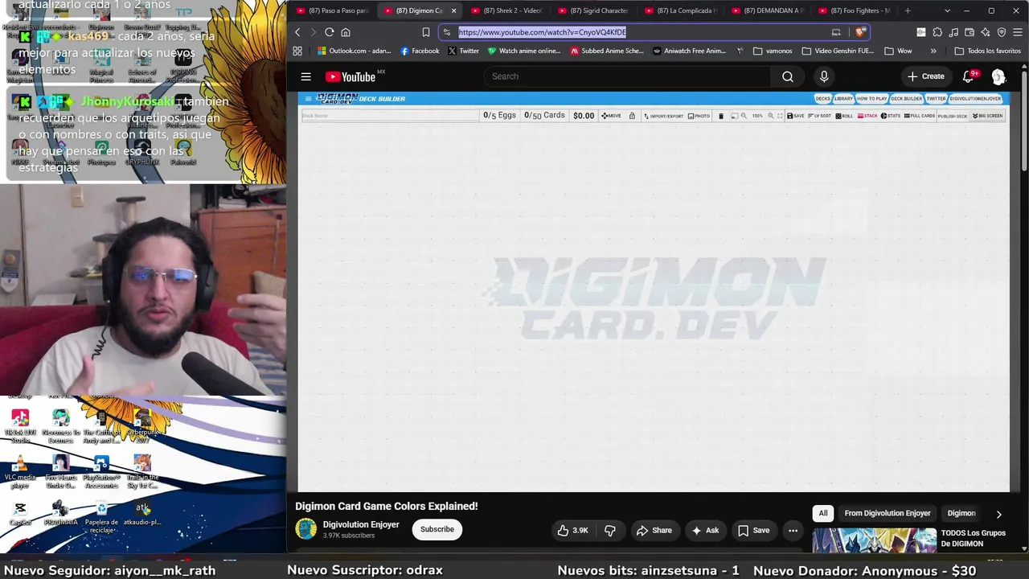Open the browser apps grid icon
Screen dimensions: 1029x579
point(297,51)
